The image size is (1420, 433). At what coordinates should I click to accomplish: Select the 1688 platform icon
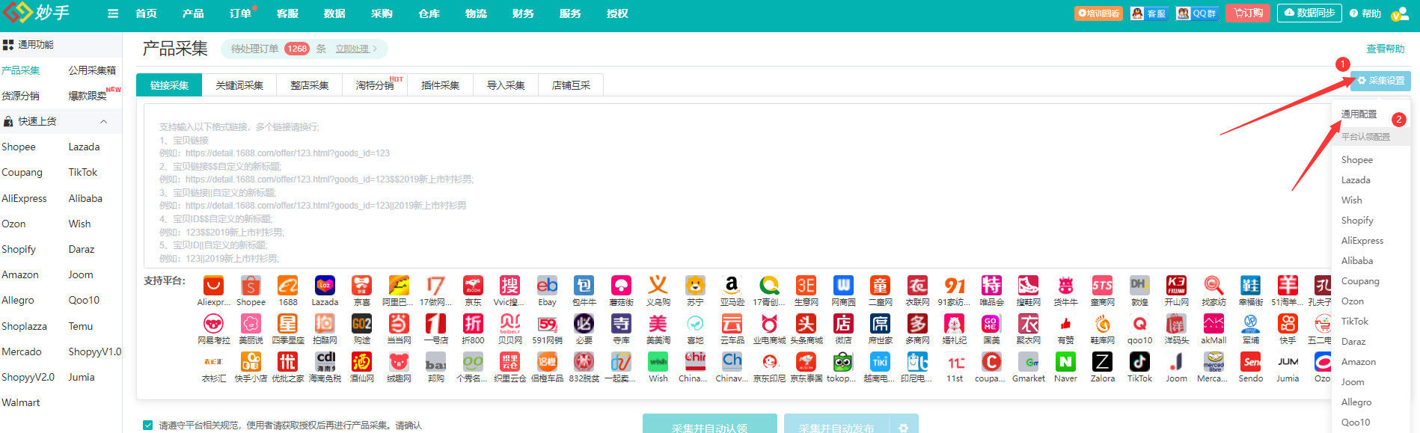(288, 286)
